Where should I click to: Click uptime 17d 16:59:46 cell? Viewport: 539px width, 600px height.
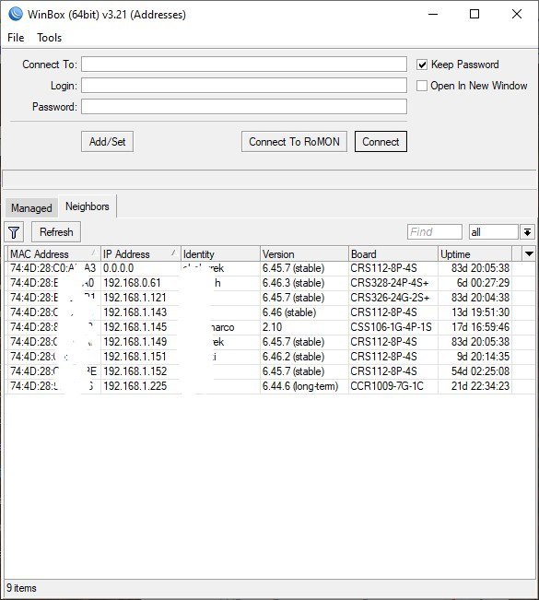[x=480, y=327]
